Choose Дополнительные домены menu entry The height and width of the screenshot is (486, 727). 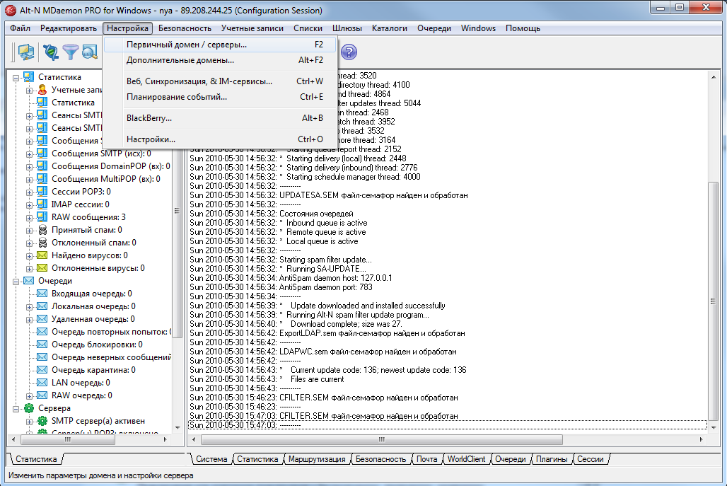(x=220, y=60)
